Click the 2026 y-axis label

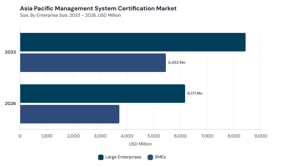(x=10, y=104)
